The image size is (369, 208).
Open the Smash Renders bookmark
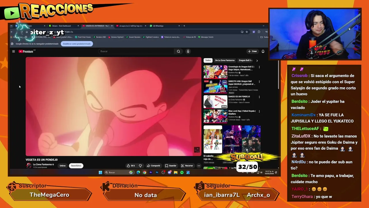[x=133, y=37]
